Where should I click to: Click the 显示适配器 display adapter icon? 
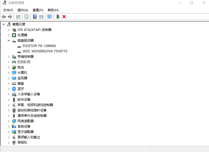coord(14,132)
